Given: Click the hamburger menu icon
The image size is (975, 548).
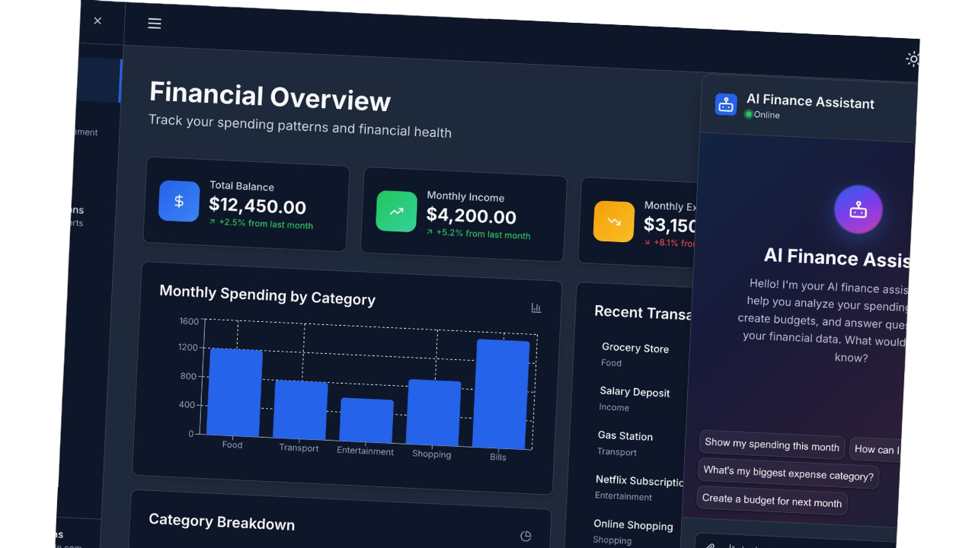Looking at the screenshot, I should [x=155, y=24].
